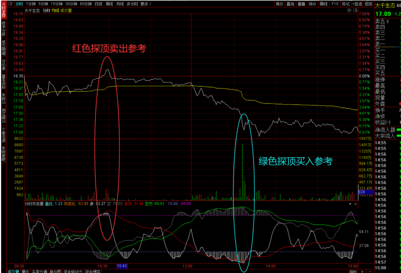Viewport: 401px width, 273px height.
Task: Toggle the sidebar panel icon beside 分时
Action: tap(11, 4)
